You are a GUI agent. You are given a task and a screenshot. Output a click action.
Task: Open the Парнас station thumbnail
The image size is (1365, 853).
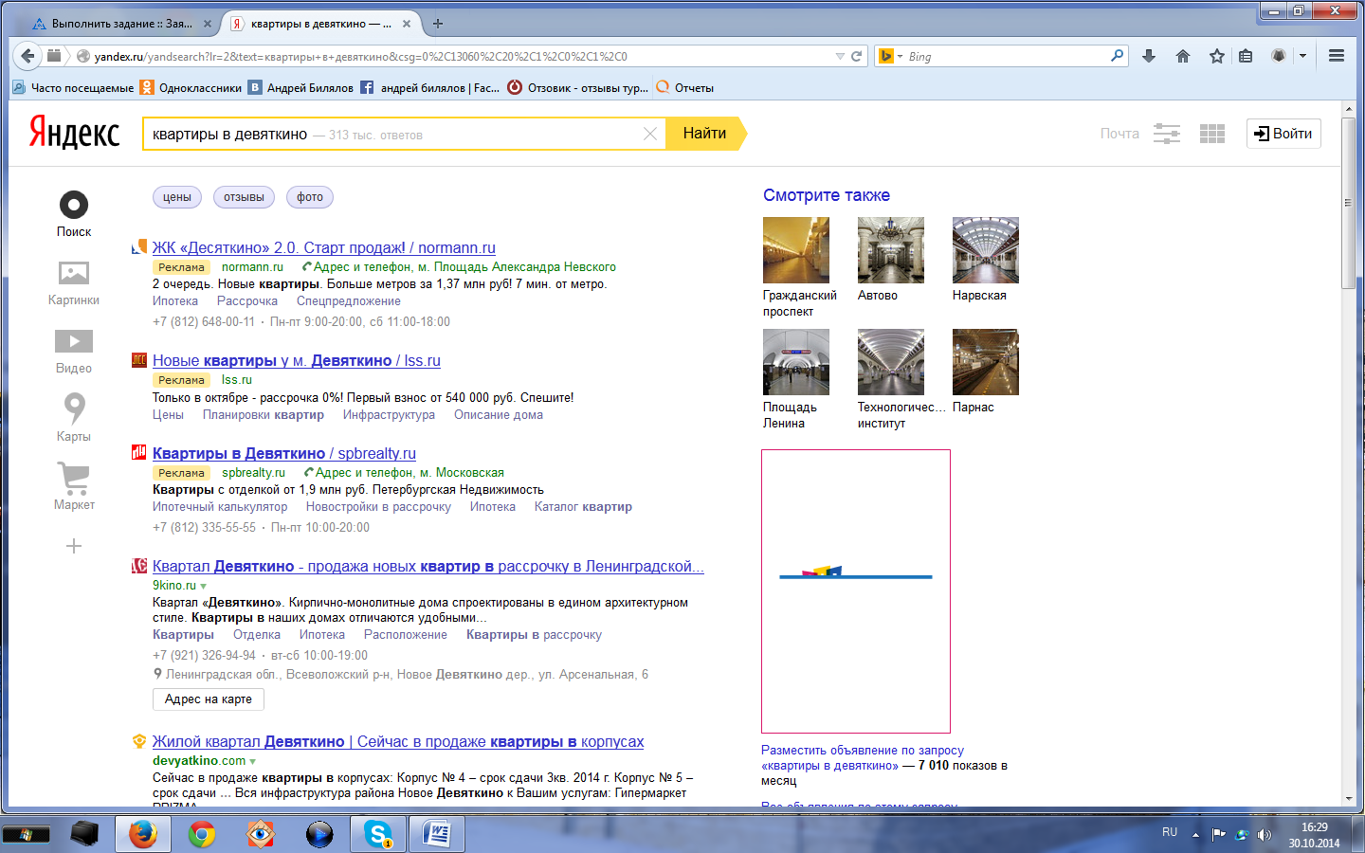[x=986, y=362]
